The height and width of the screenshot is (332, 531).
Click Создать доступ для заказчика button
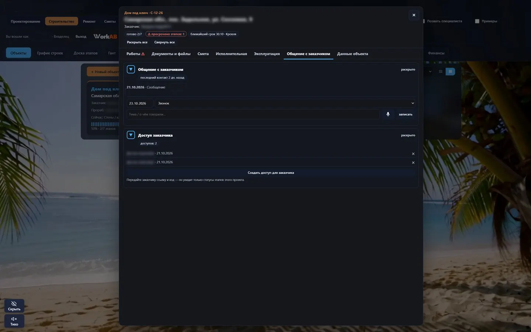coord(271,173)
